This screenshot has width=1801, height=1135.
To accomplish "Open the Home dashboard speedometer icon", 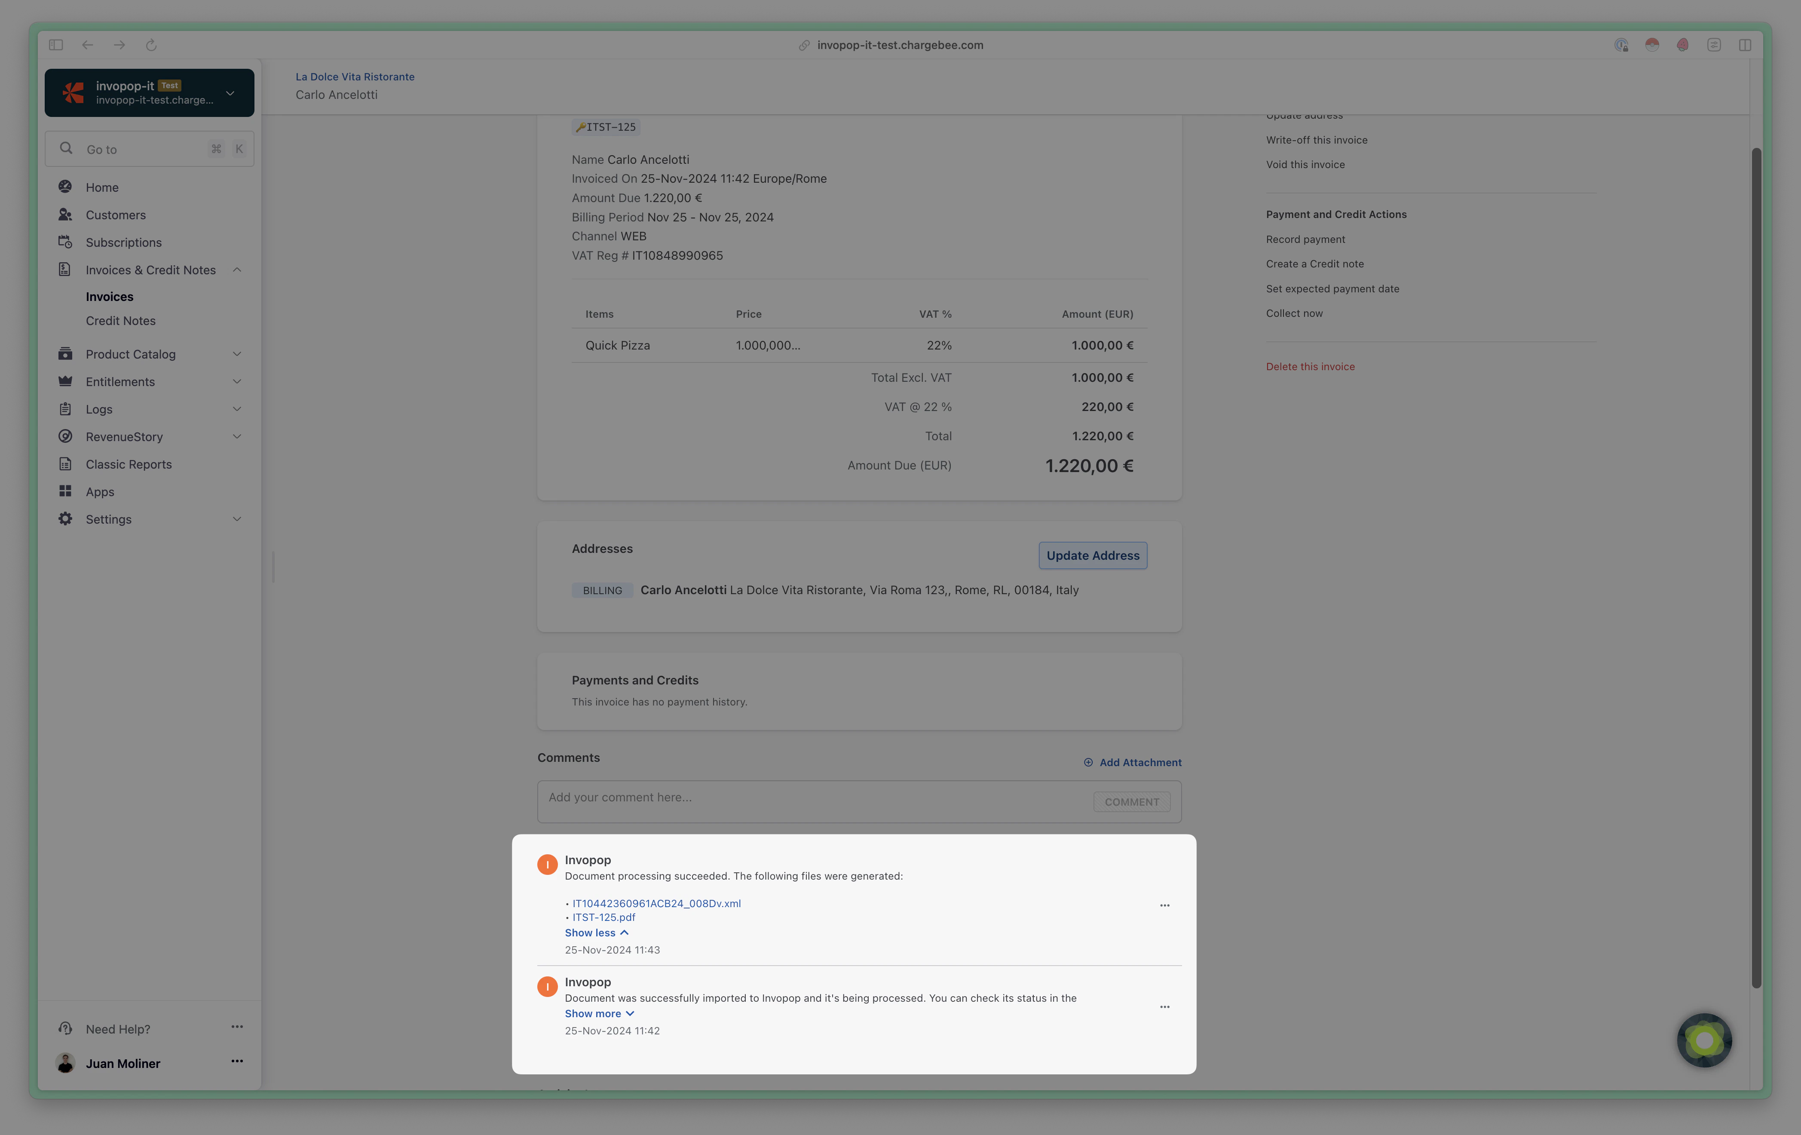I will pos(66,186).
